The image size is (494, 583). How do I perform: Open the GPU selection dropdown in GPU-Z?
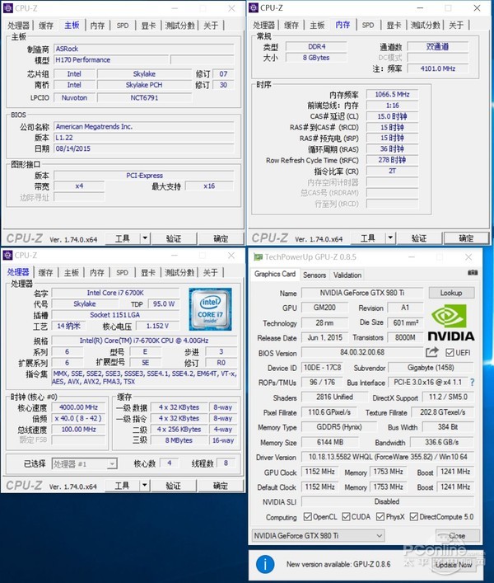pos(318,536)
